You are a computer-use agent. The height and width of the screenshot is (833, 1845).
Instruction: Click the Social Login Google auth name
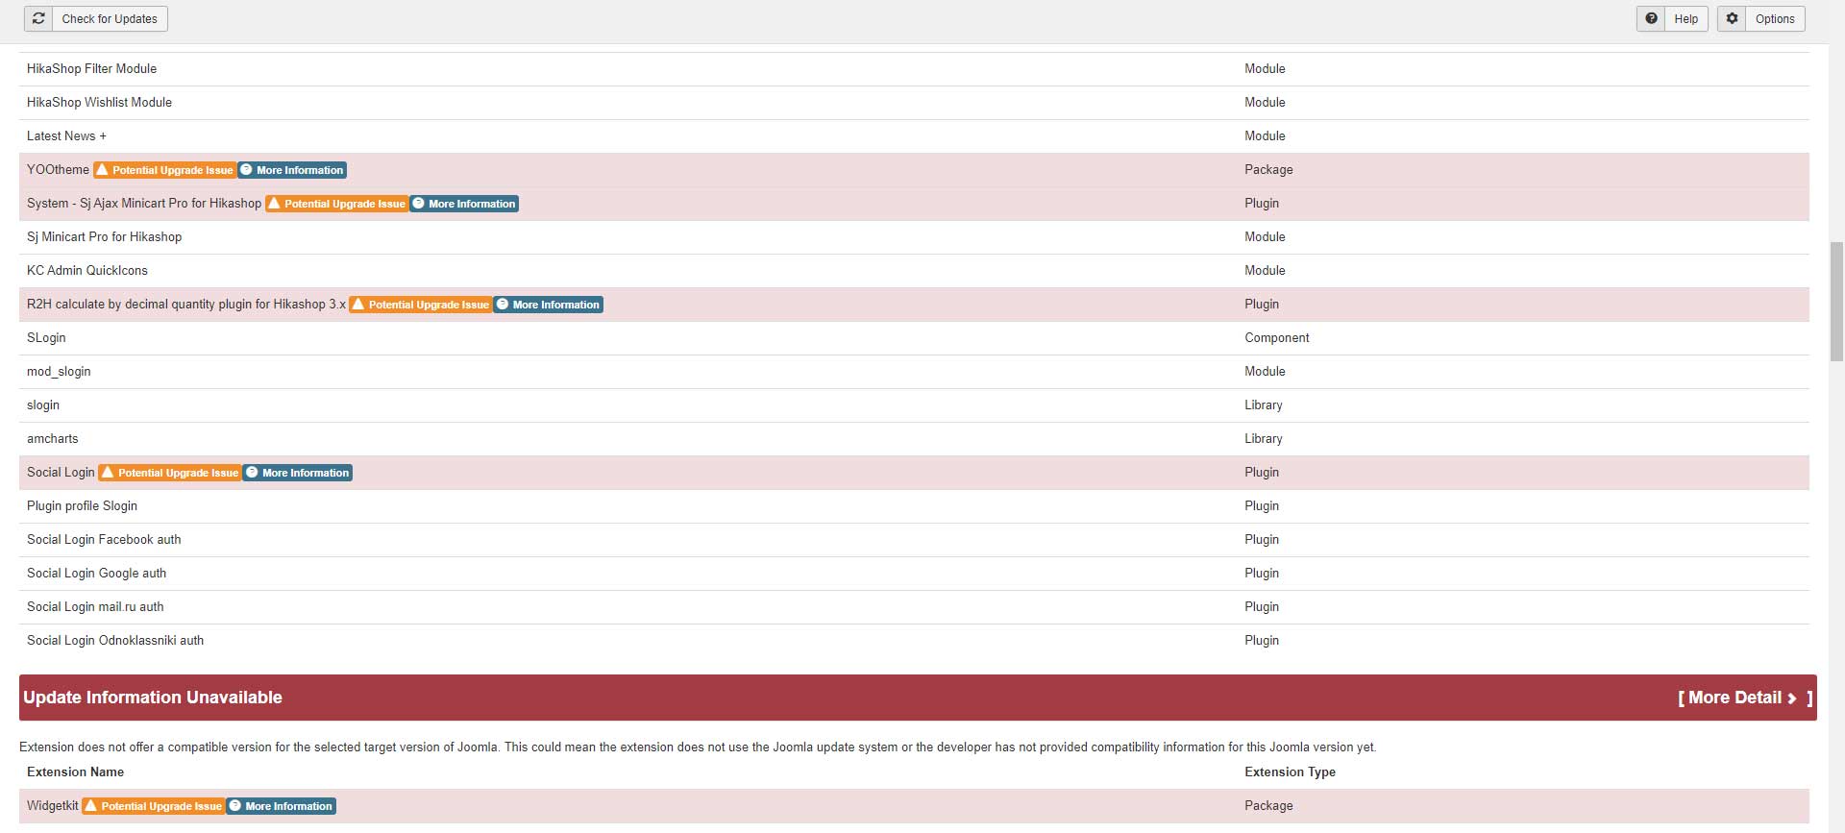(x=96, y=573)
